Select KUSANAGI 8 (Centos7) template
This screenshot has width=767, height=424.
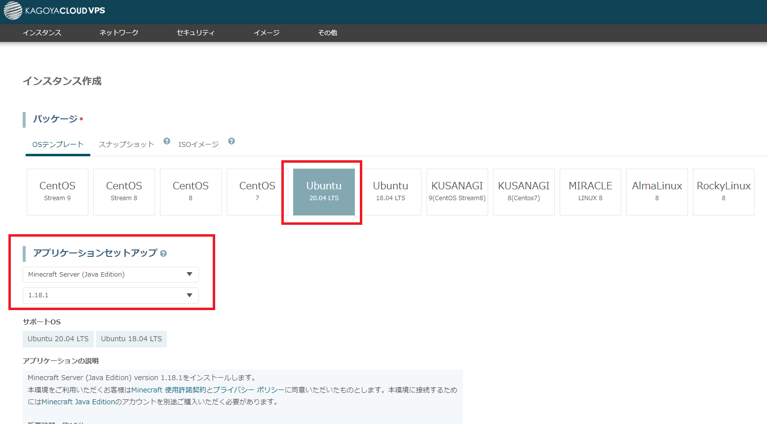524,192
